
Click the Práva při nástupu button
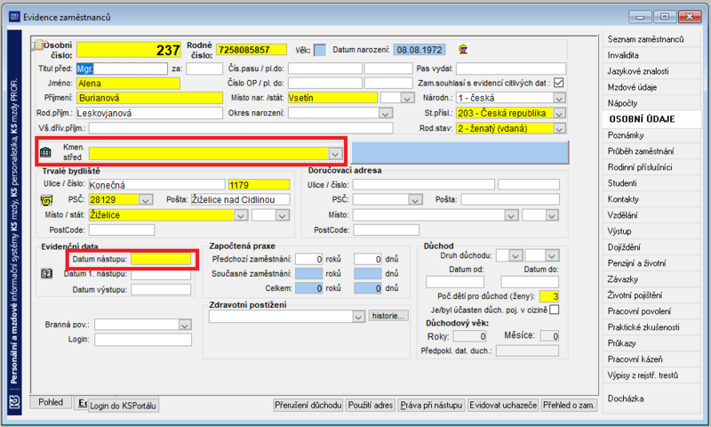(x=431, y=406)
